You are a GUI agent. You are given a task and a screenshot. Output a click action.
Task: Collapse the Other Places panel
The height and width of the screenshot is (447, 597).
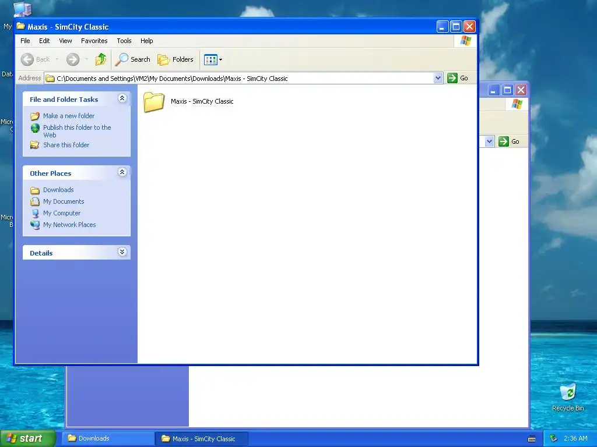click(122, 172)
